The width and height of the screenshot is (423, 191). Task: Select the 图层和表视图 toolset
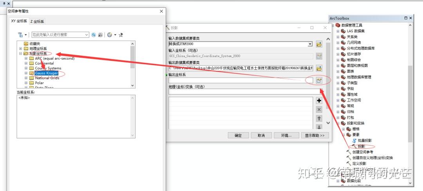coord(357,65)
